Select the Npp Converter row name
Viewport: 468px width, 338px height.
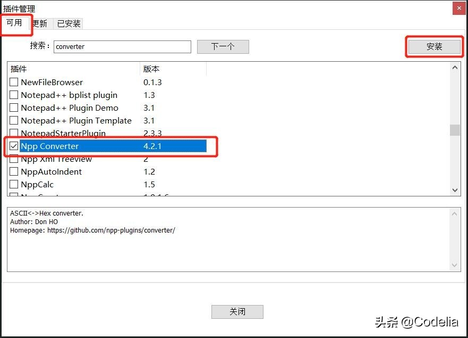pyautogui.click(x=50, y=146)
